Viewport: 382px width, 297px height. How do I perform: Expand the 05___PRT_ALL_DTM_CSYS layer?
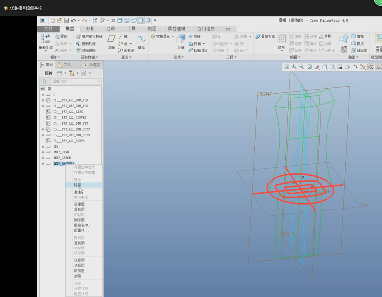pos(43,129)
